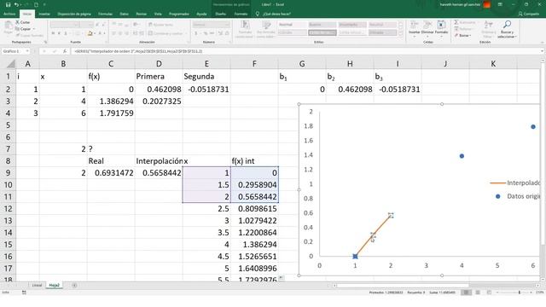Open ribbon display options icon
This screenshot has height=307, width=546.
[x=500, y=4]
